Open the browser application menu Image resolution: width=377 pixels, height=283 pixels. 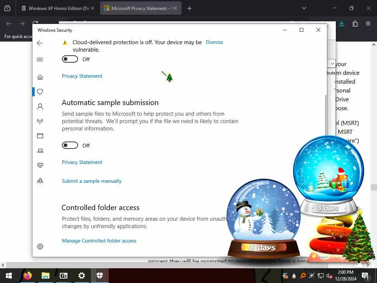coord(368,24)
